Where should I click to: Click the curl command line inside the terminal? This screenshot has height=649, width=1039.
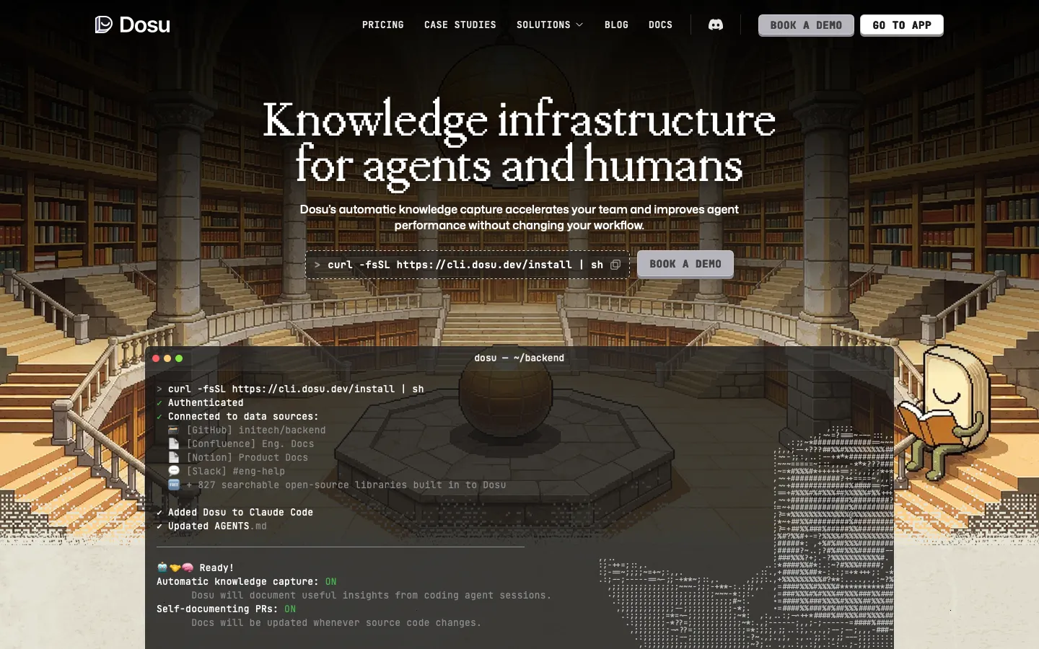290,389
